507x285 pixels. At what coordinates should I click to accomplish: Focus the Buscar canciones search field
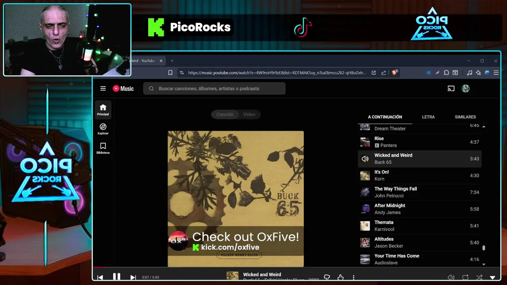(214, 89)
